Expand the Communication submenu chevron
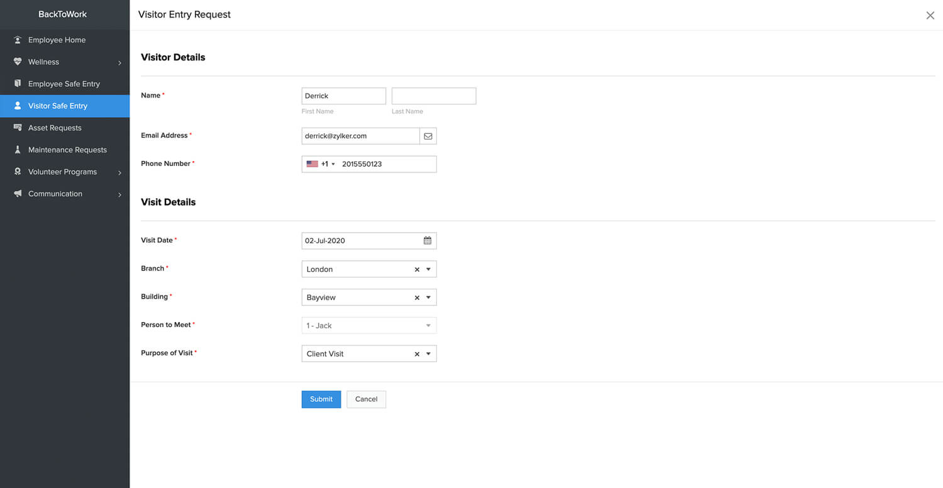This screenshot has width=943, height=488. coord(119,194)
